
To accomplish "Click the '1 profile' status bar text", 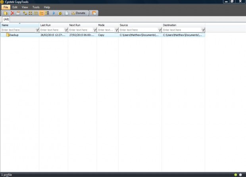I will point(7,175).
